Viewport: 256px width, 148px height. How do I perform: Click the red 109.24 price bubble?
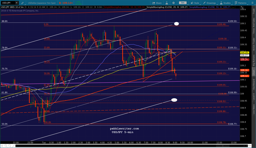click(244, 60)
